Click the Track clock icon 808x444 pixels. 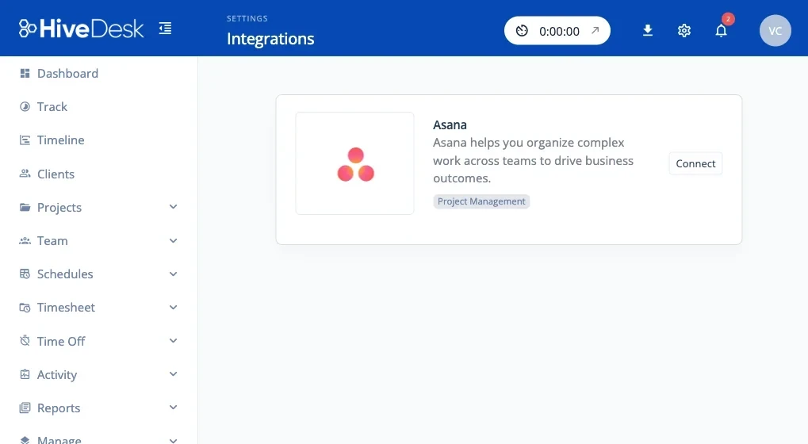click(25, 106)
